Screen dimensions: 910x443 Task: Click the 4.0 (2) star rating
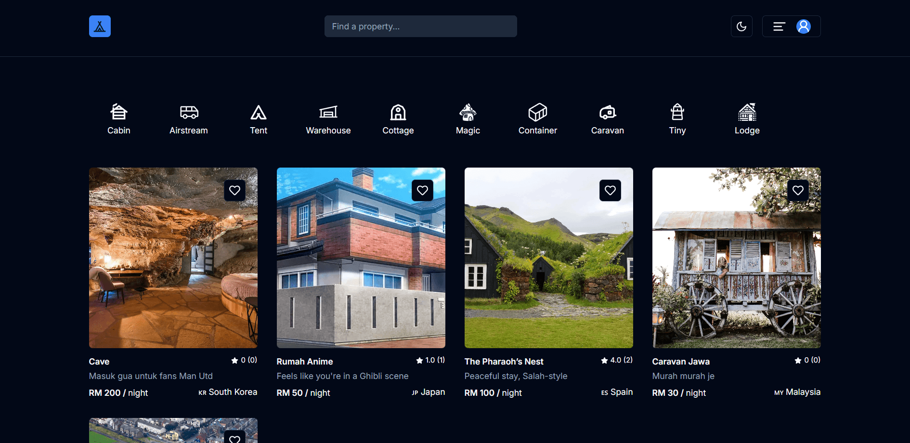[617, 360]
